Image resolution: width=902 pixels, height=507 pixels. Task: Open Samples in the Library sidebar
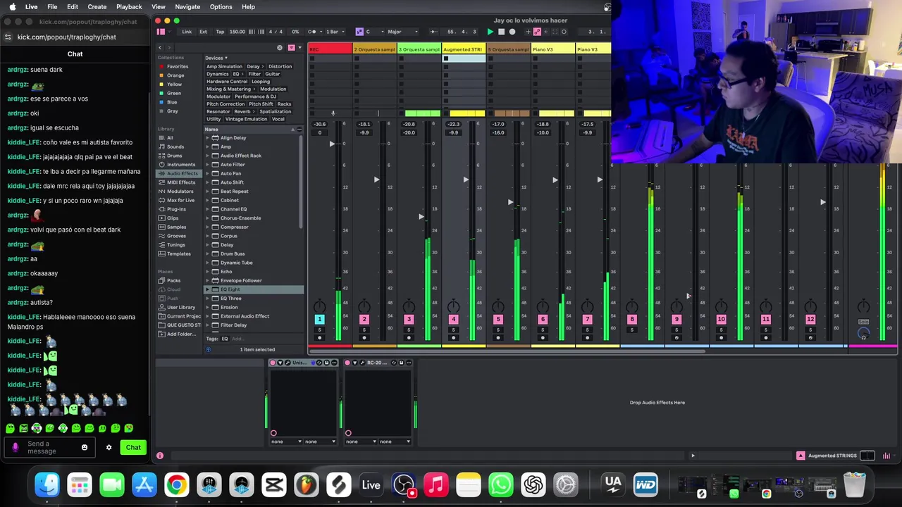pos(176,227)
